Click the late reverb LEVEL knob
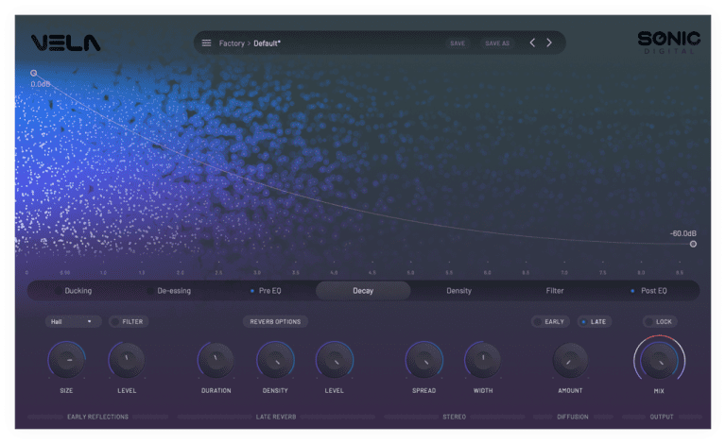 pyautogui.click(x=335, y=360)
